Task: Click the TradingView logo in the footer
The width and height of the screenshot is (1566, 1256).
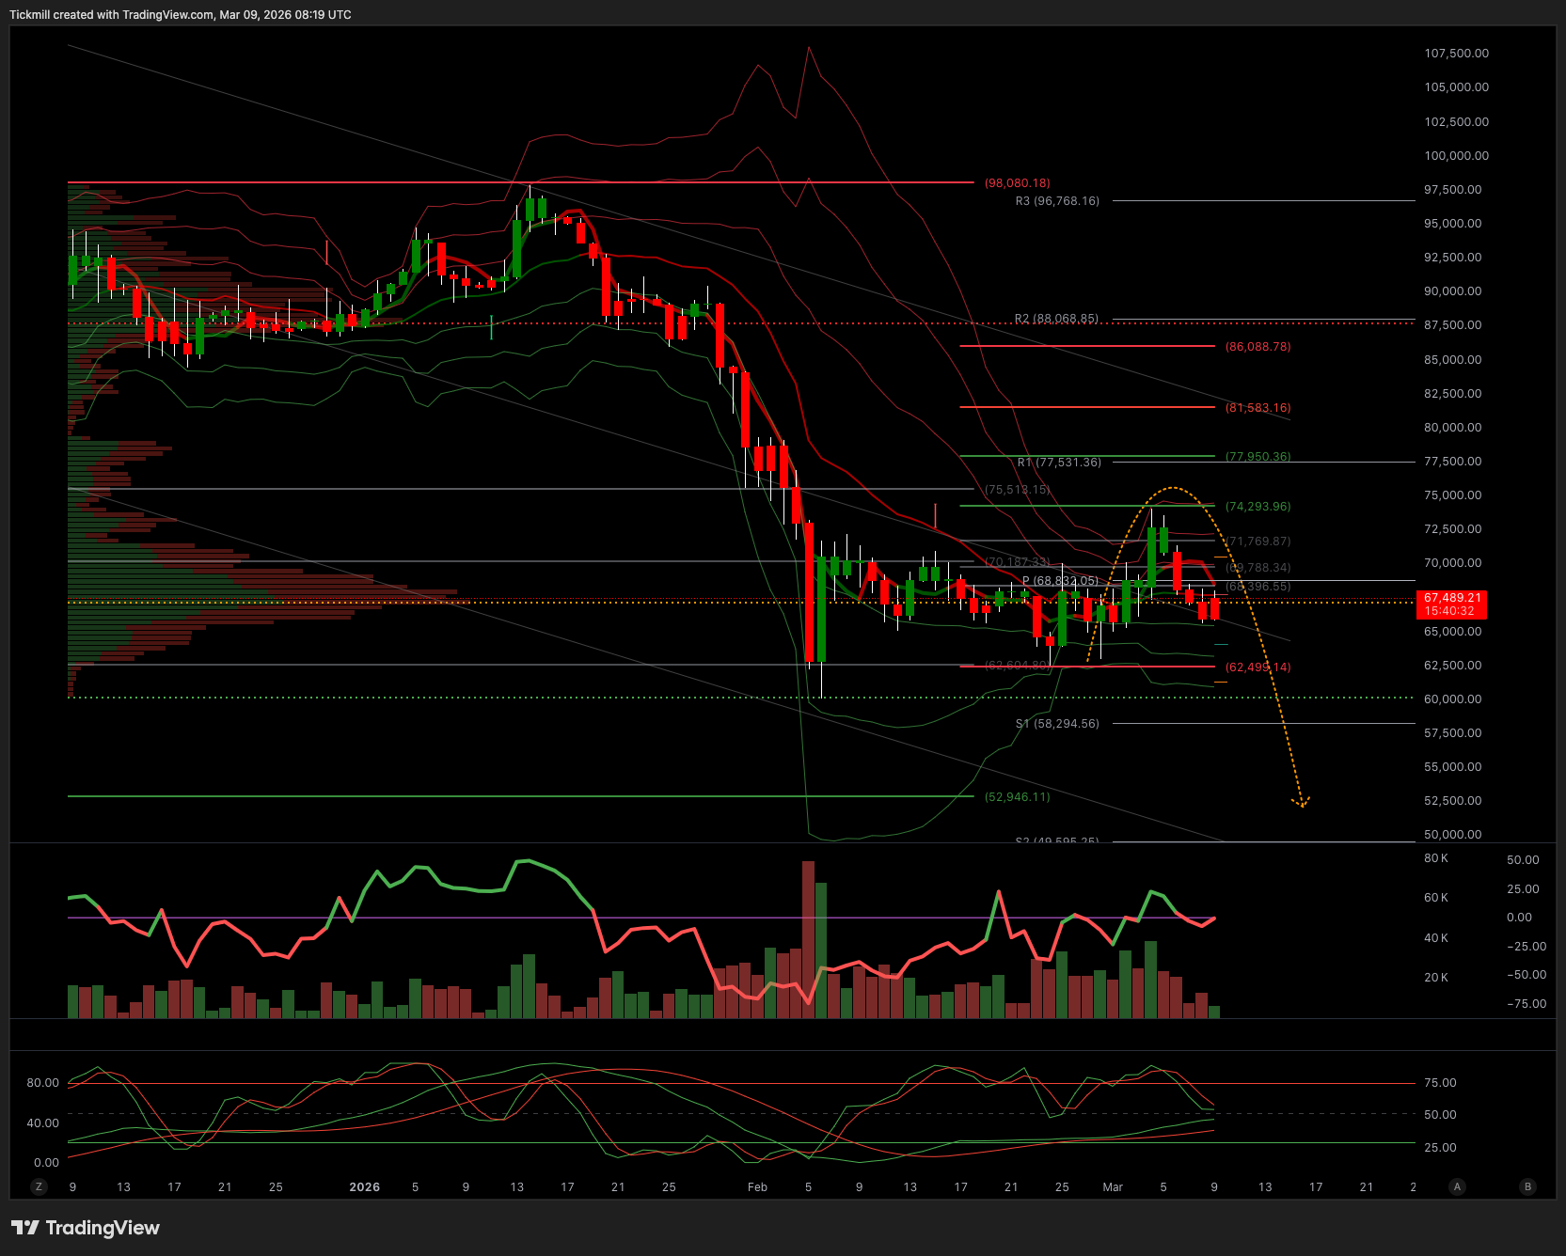Action: click(x=86, y=1228)
